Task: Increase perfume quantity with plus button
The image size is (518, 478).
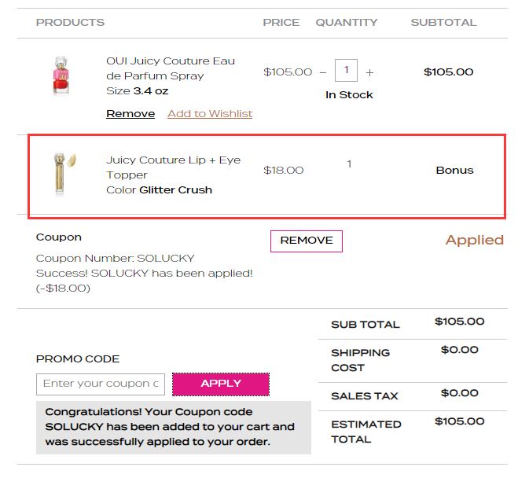Action: click(x=369, y=72)
